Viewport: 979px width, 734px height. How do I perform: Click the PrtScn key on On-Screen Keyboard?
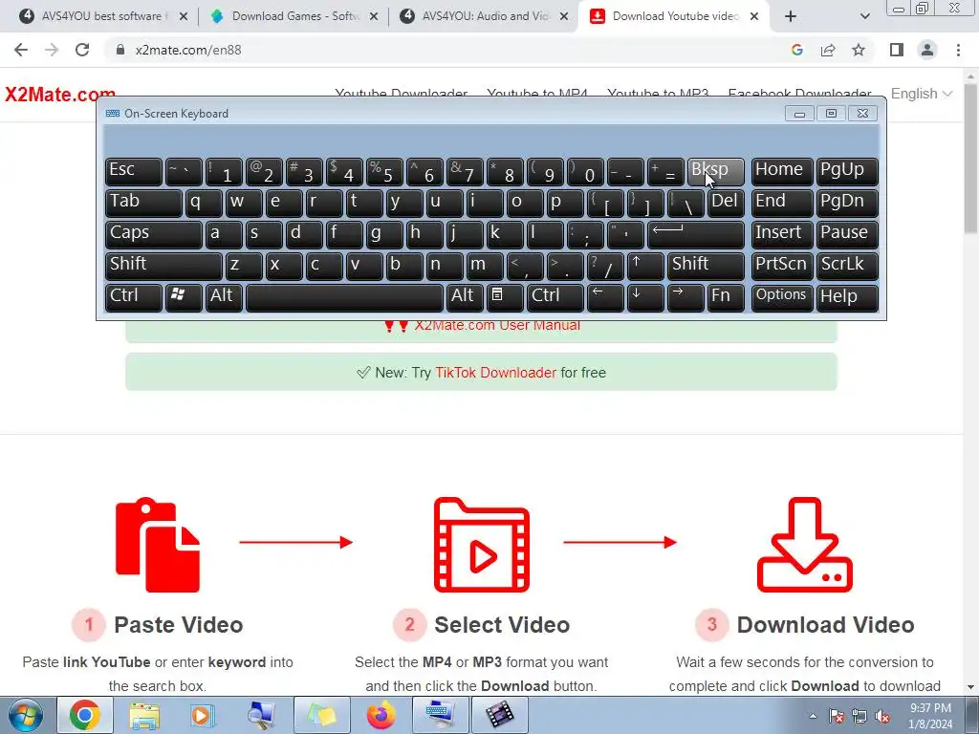point(782,266)
